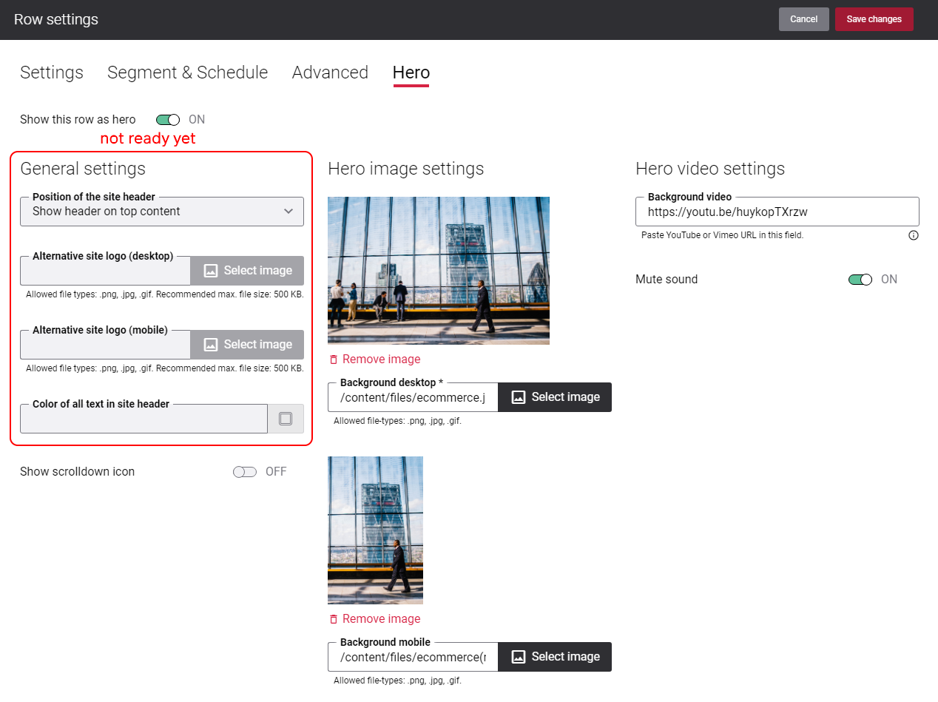
Task: Click the info icon beside background video
Action: tap(913, 235)
